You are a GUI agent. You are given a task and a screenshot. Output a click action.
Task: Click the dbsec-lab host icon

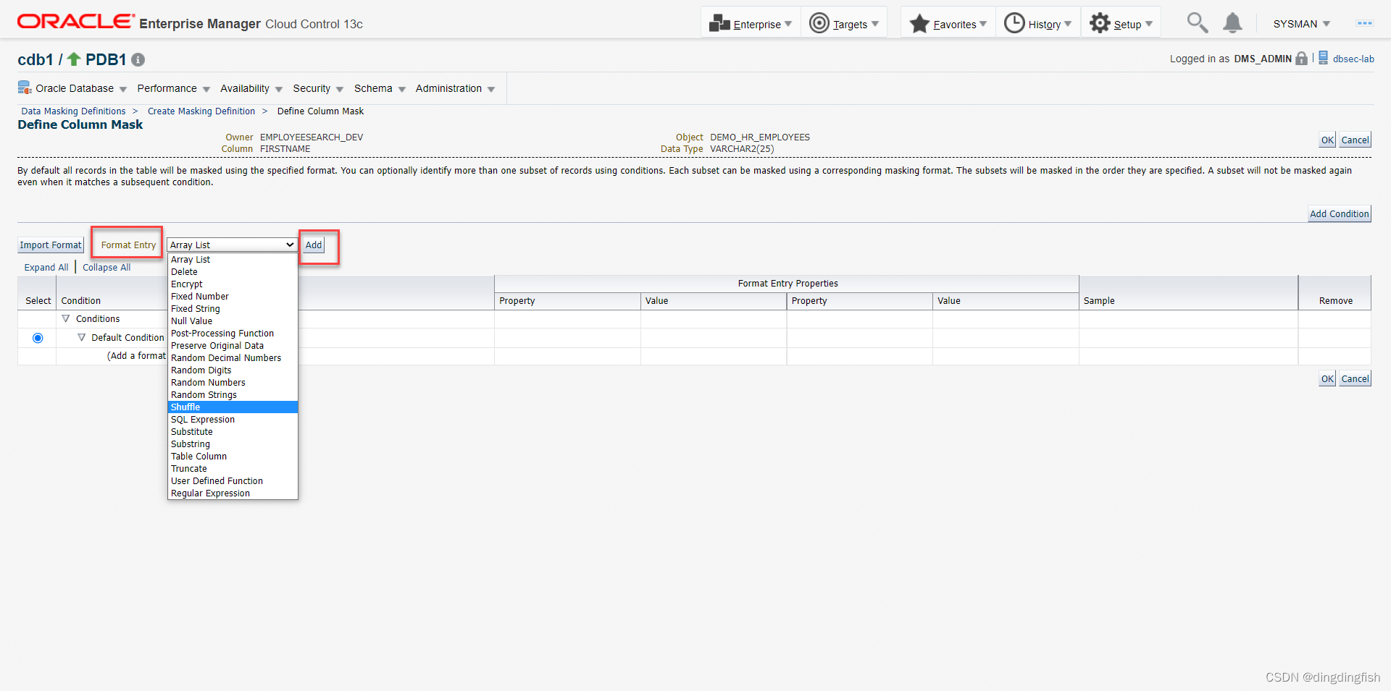(x=1323, y=58)
